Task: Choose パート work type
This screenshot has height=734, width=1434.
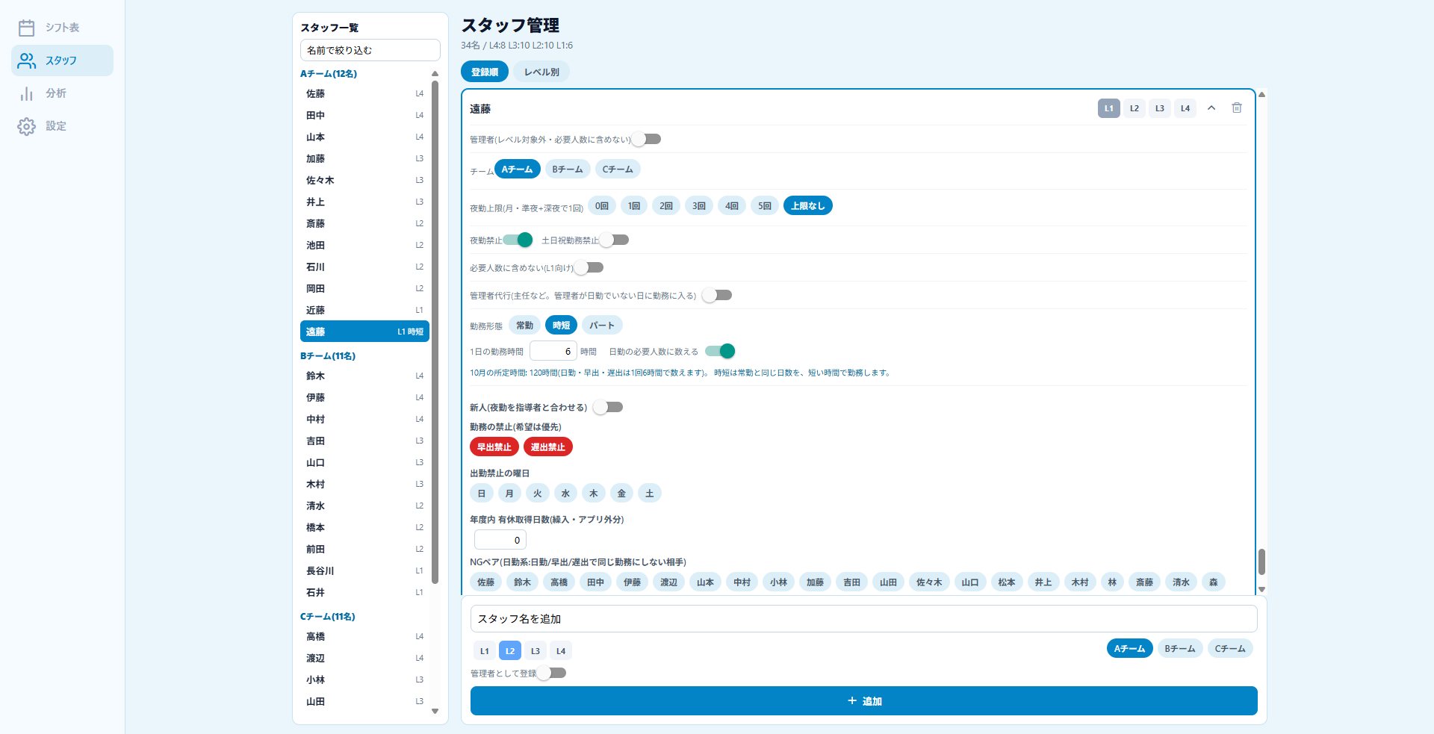Action: (602, 326)
